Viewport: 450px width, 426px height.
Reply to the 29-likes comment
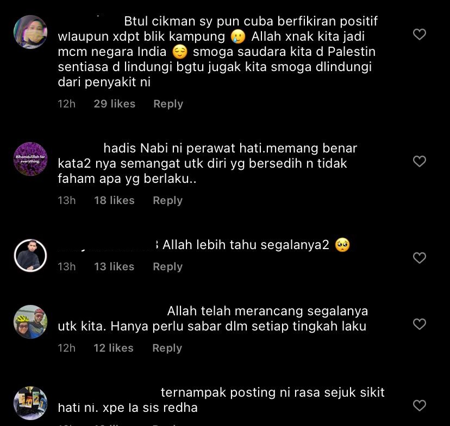coord(168,104)
